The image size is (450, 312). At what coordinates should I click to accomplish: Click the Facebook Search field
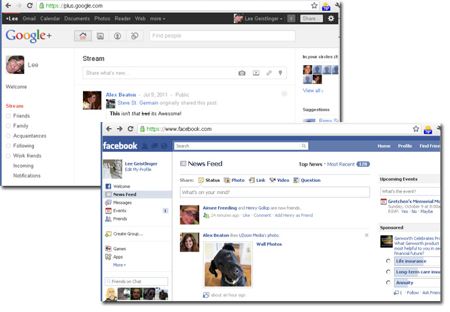tap(237, 146)
